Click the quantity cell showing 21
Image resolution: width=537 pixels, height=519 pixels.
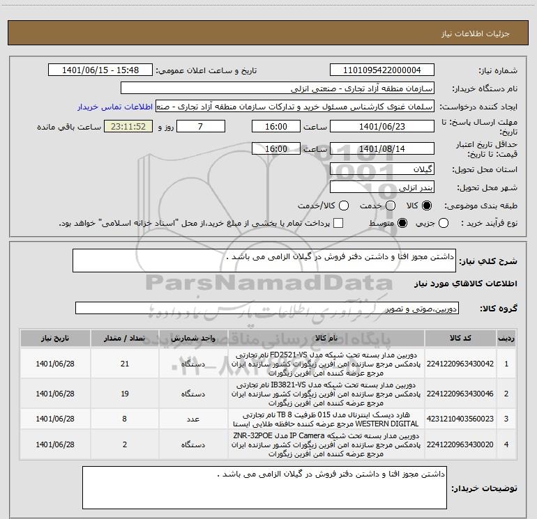coord(125,364)
